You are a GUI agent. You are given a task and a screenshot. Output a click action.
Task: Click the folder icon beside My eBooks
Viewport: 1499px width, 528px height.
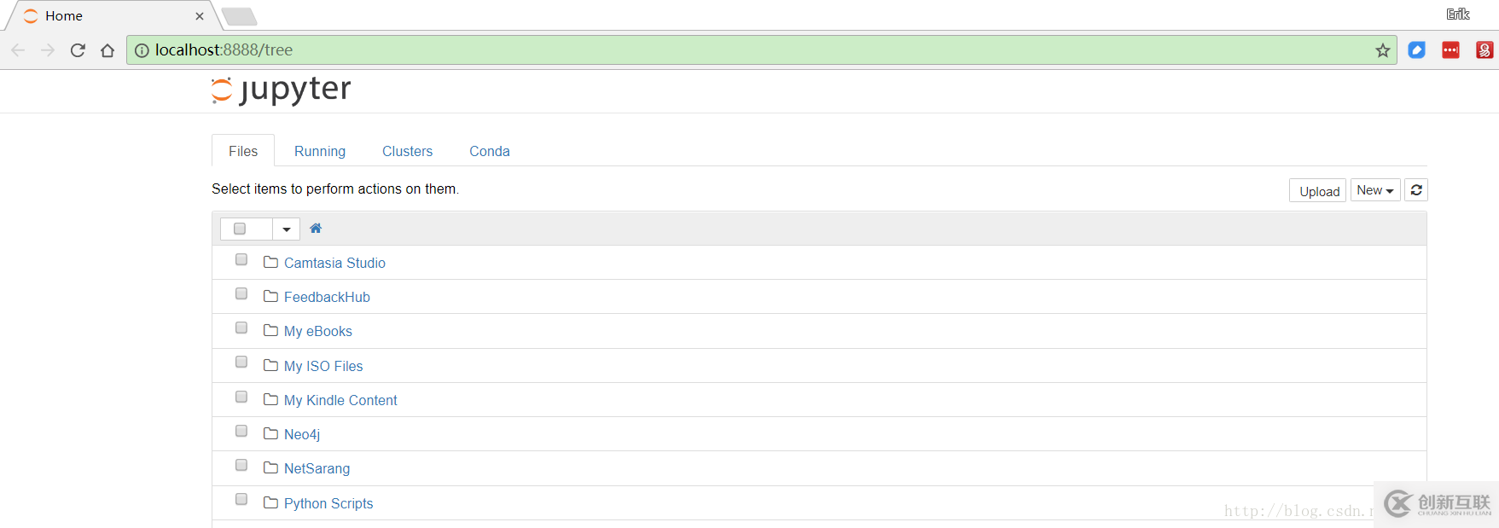pos(270,330)
